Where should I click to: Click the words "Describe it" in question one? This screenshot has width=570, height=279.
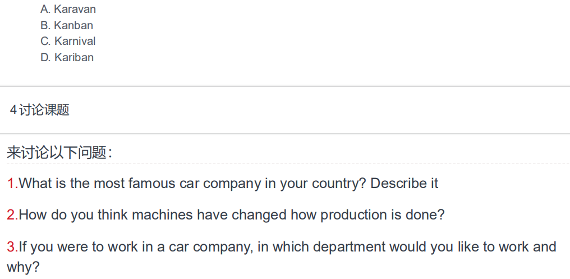coord(404,183)
